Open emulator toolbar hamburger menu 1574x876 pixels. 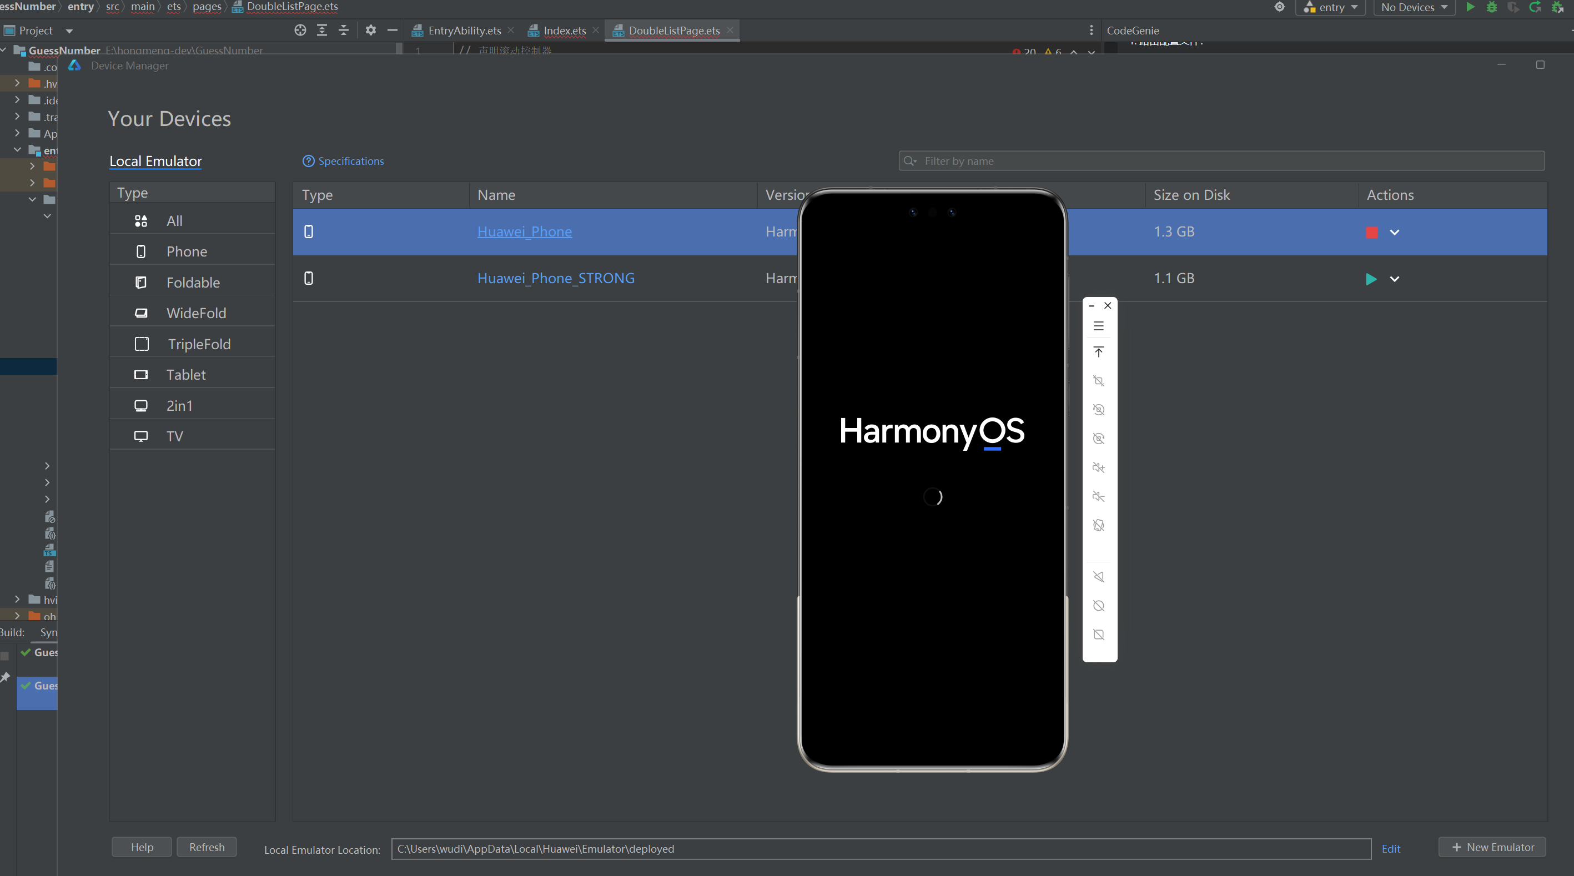click(x=1098, y=326)
